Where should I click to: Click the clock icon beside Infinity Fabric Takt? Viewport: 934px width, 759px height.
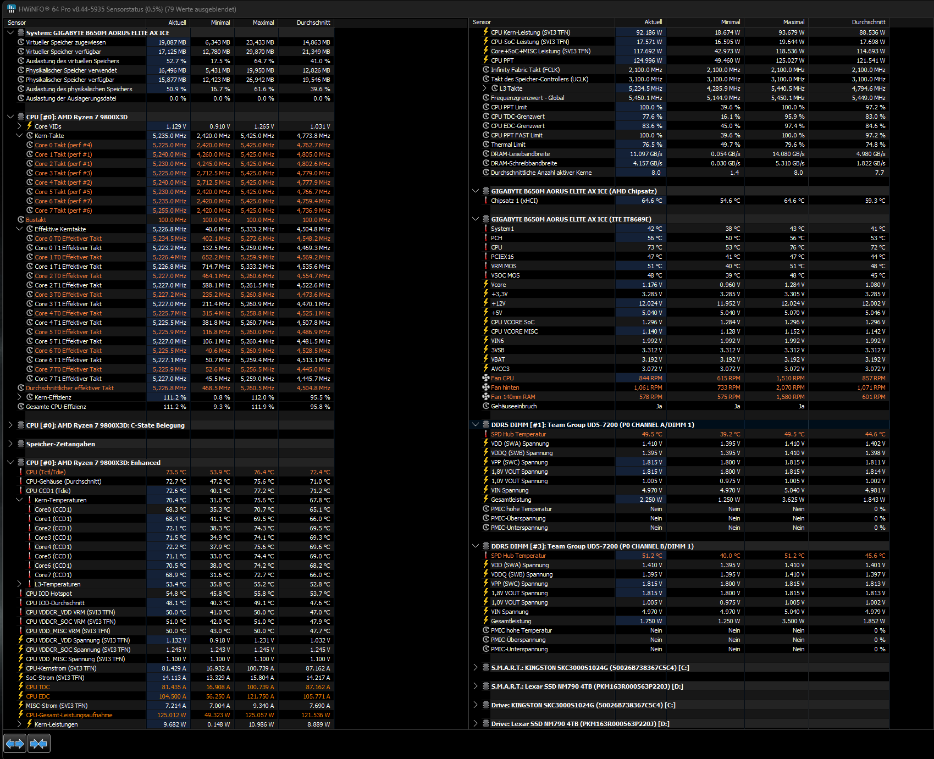click(x=486, y=70)
